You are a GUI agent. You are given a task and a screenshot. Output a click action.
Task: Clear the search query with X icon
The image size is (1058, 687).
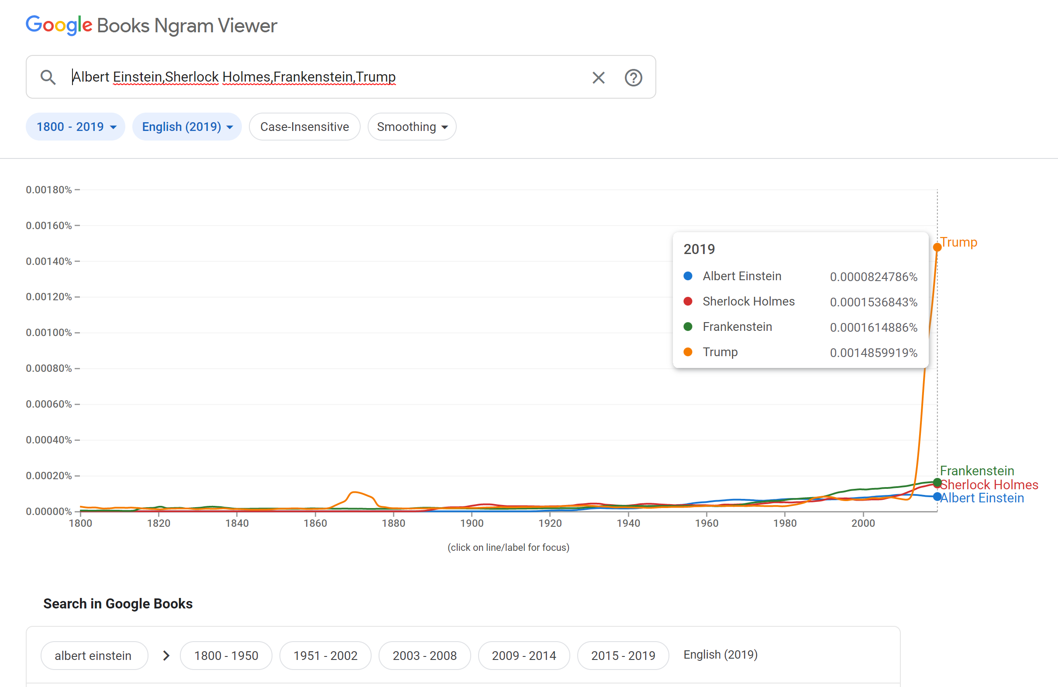click(598, 78)
